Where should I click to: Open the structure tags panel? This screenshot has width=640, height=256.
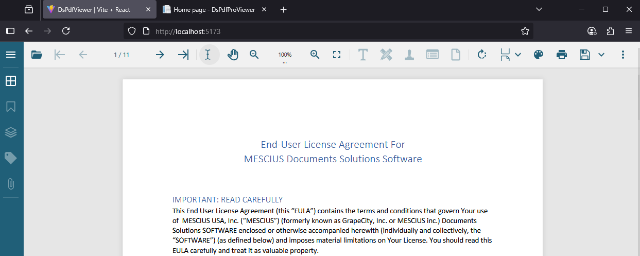click(11, 158)
